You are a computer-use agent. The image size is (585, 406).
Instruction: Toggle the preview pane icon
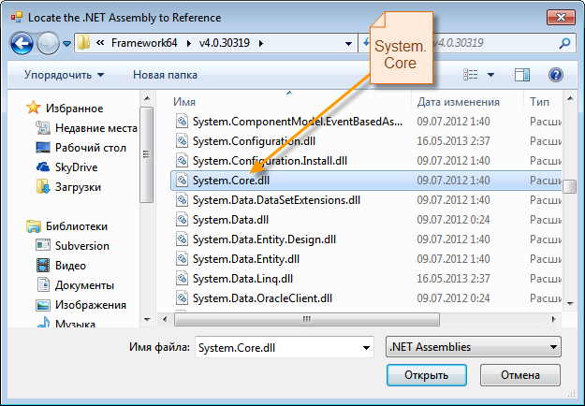pyautogui.click(x=522, y=75)
